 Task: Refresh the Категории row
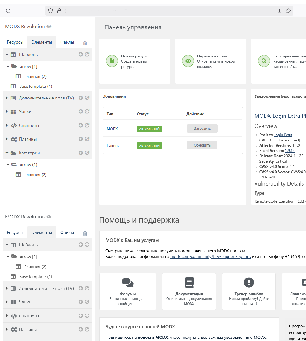point(87,153)
